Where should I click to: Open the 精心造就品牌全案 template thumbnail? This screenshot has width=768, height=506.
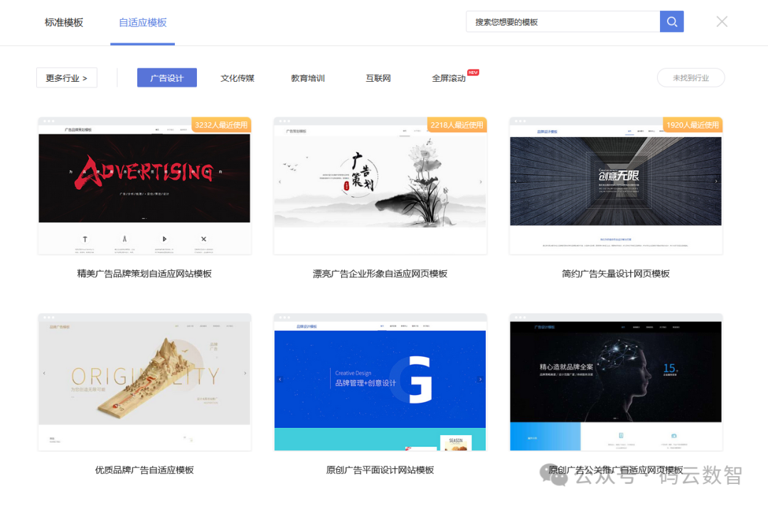(x=616, y=382)
